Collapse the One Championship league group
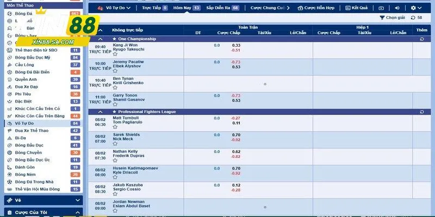This screenshot has height=217, width=435. pyautogui.click(x=100, y=39)
